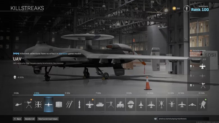Select the Shield Turret killstreak icon
The image size is (219, 123).
click(x=28, y=105)
